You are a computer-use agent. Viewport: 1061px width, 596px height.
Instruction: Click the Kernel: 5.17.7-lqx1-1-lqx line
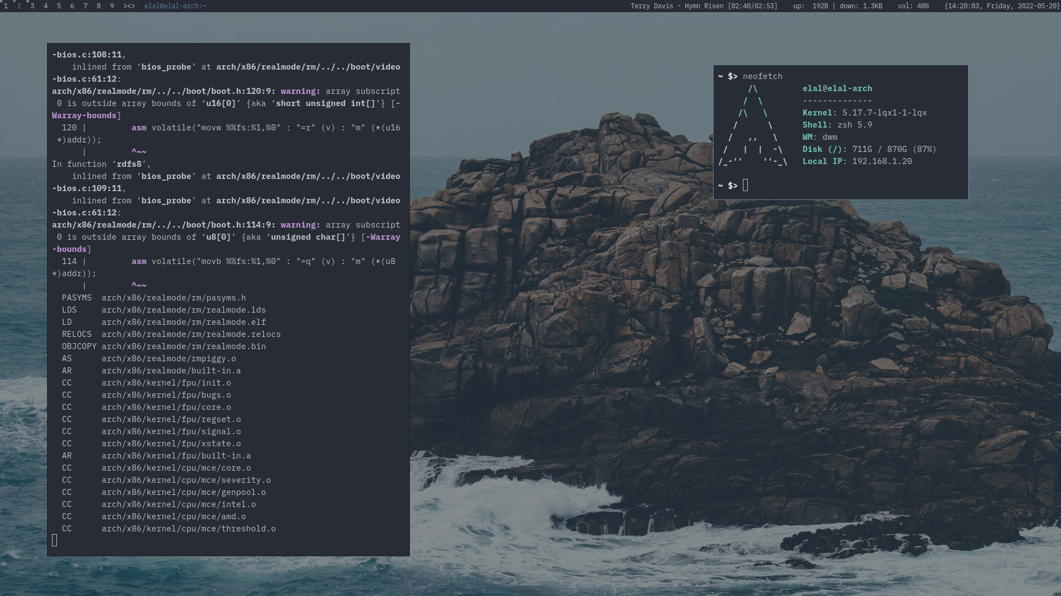click(x=864, y=113)
